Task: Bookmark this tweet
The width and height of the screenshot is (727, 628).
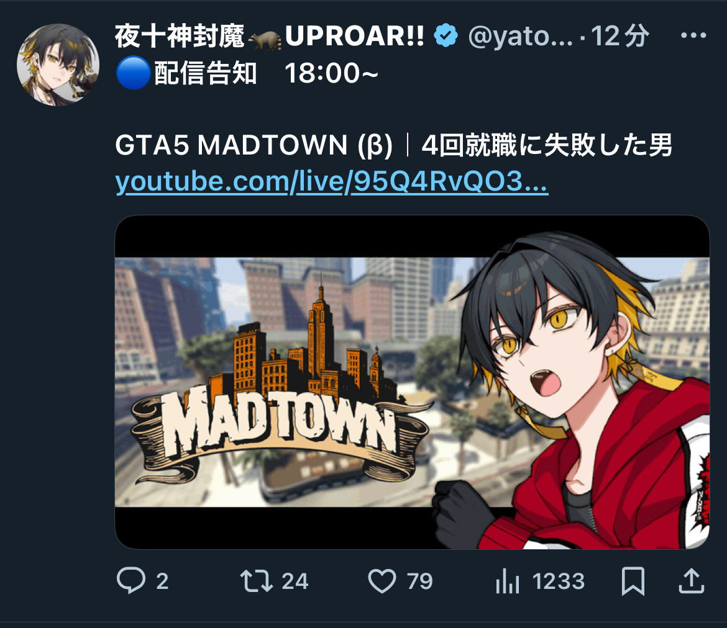Action: click(x=633, y=581)
